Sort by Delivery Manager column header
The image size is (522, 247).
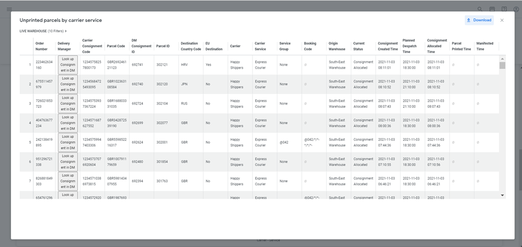pos(64,46)
